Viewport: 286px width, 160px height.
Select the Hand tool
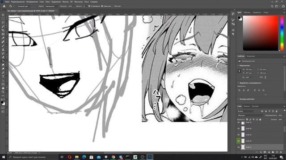click(x=3, y=88)
